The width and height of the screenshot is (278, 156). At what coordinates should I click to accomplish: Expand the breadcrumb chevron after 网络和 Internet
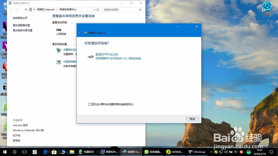click(57, 9)
